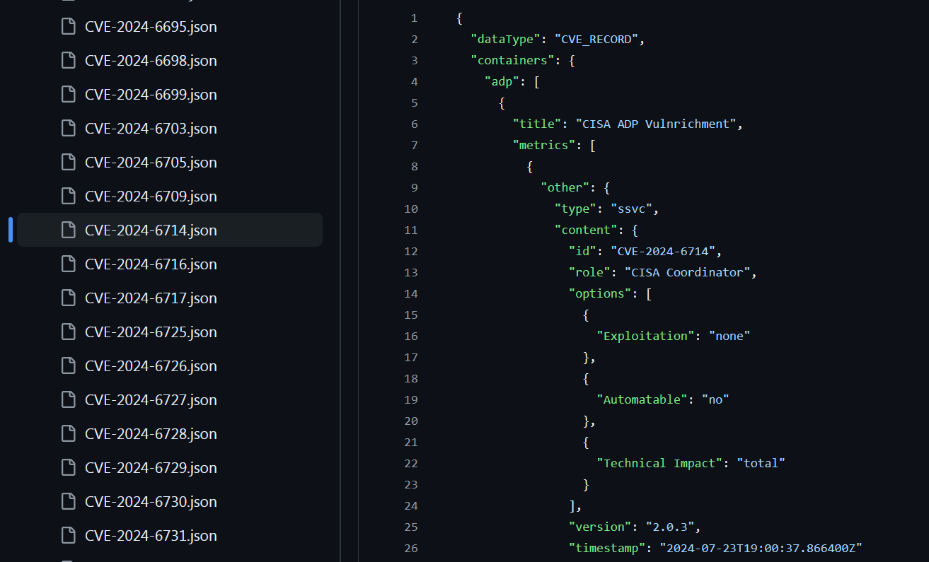Select CVE-2024-6729.json in file tree
Screen dimensions: 929x562
151,468
